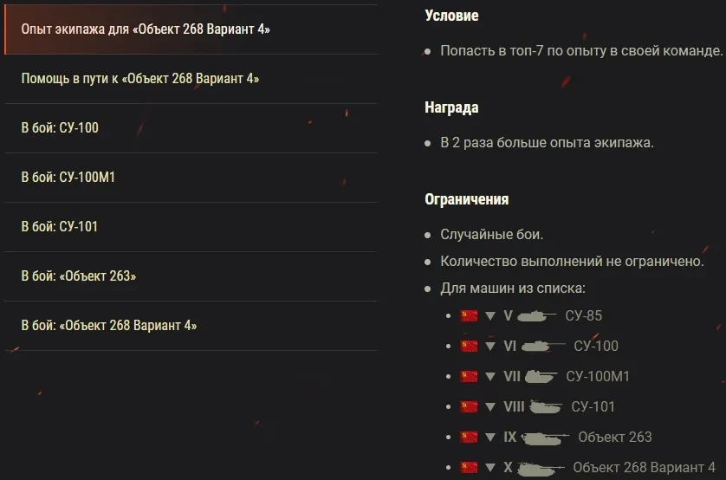Open the Объект 268 Вариант 4 vehicle list entry
The height and width of the screenshot is (480, 726).
pos(644,468)
